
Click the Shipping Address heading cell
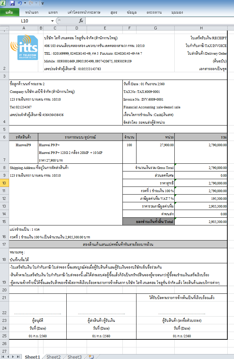pyautogui.click(x=39, y=168)
